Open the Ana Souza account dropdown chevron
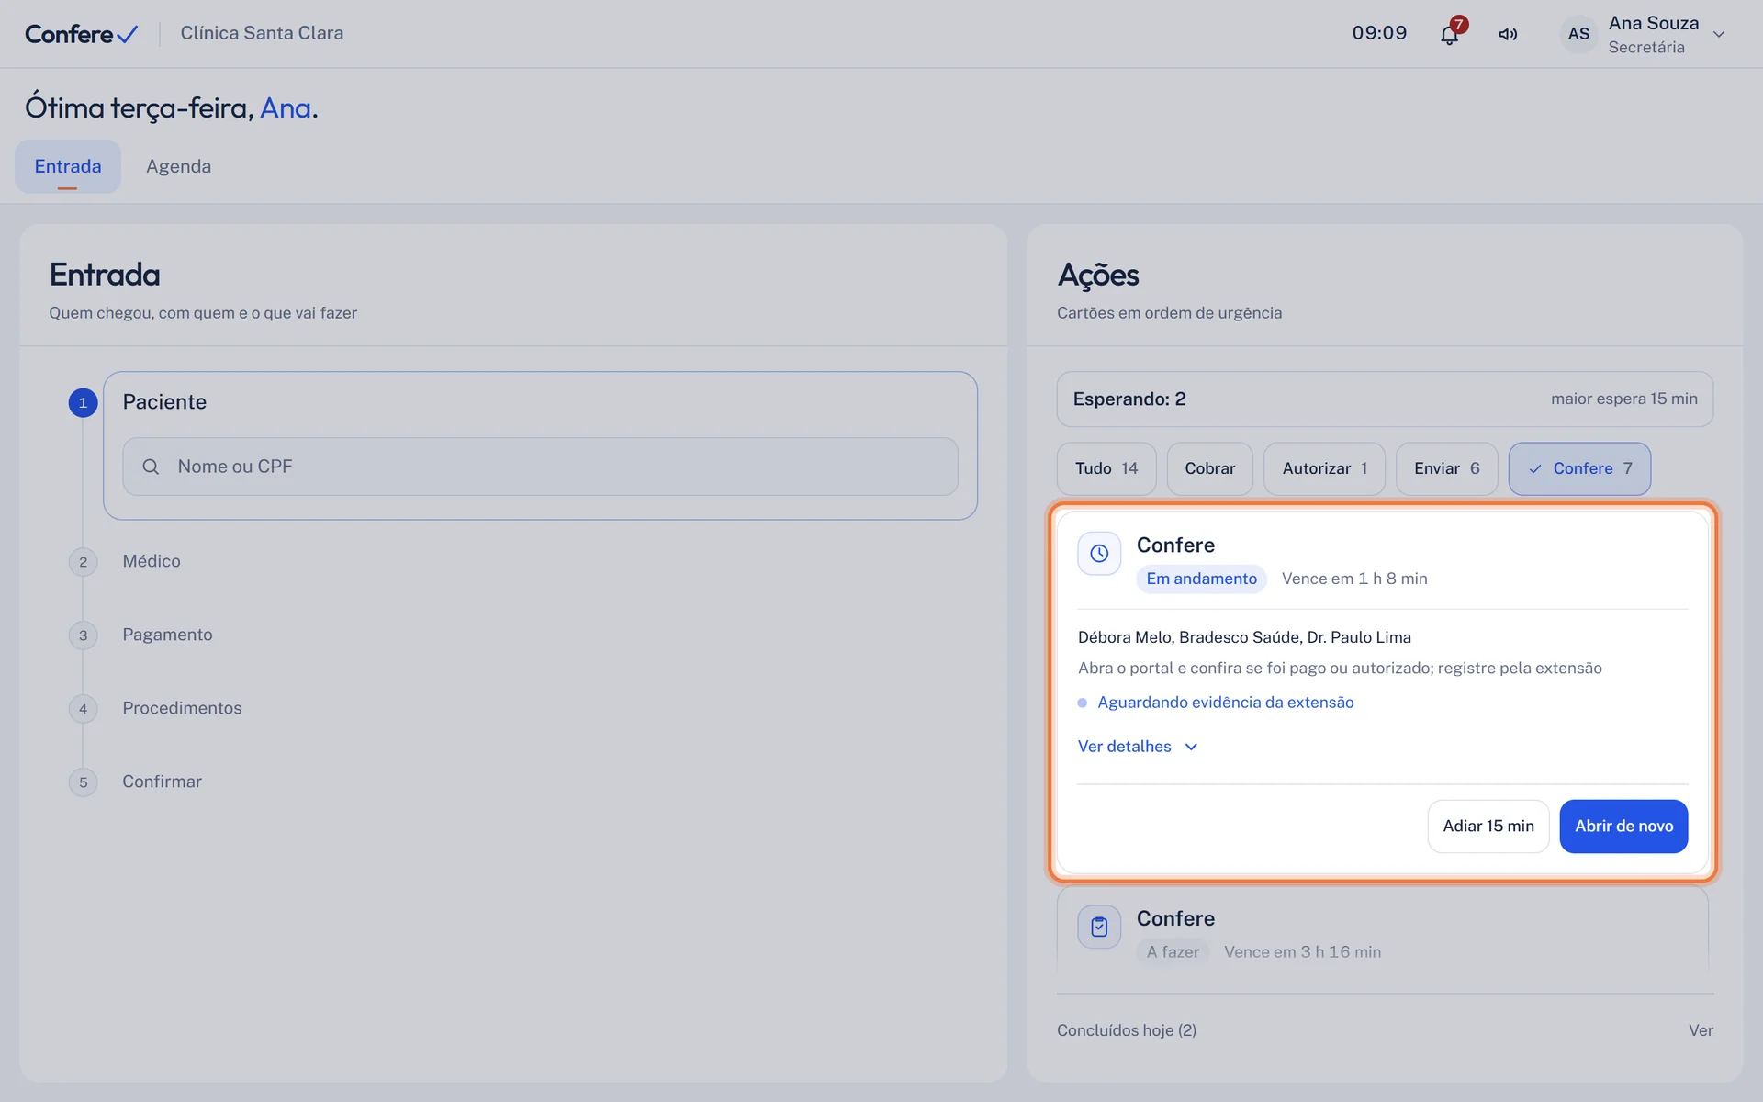This screenshot has width=1763, height=1102. click(x=1719, y=35)
